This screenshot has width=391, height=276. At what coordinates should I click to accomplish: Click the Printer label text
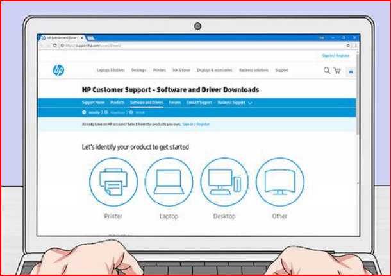tap(113, 216)
